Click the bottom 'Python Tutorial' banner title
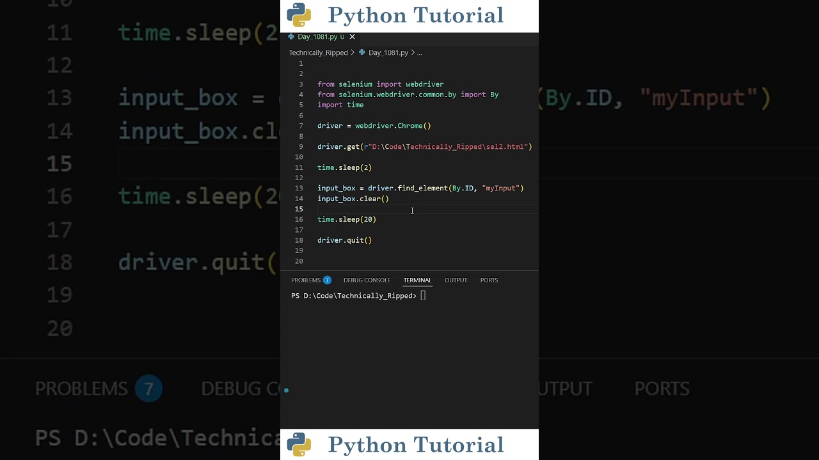The width and height of the screenshot is (819, 460). 416,445
